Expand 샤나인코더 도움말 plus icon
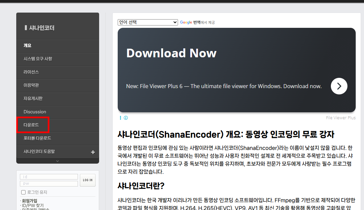The width and height of the screenshot is (364, 210). coord(93,152)
